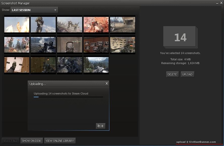
Task: Click the SELECT ALL button
Action: click(x=10, y=141)
